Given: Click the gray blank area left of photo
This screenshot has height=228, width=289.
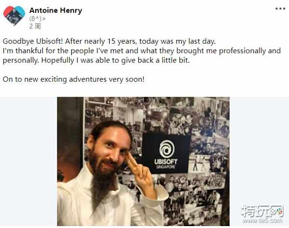Looking at the screenshot, I should (28, 162).
